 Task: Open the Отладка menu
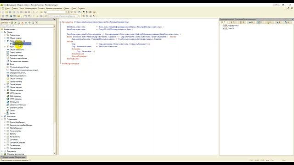pos(41,8)
